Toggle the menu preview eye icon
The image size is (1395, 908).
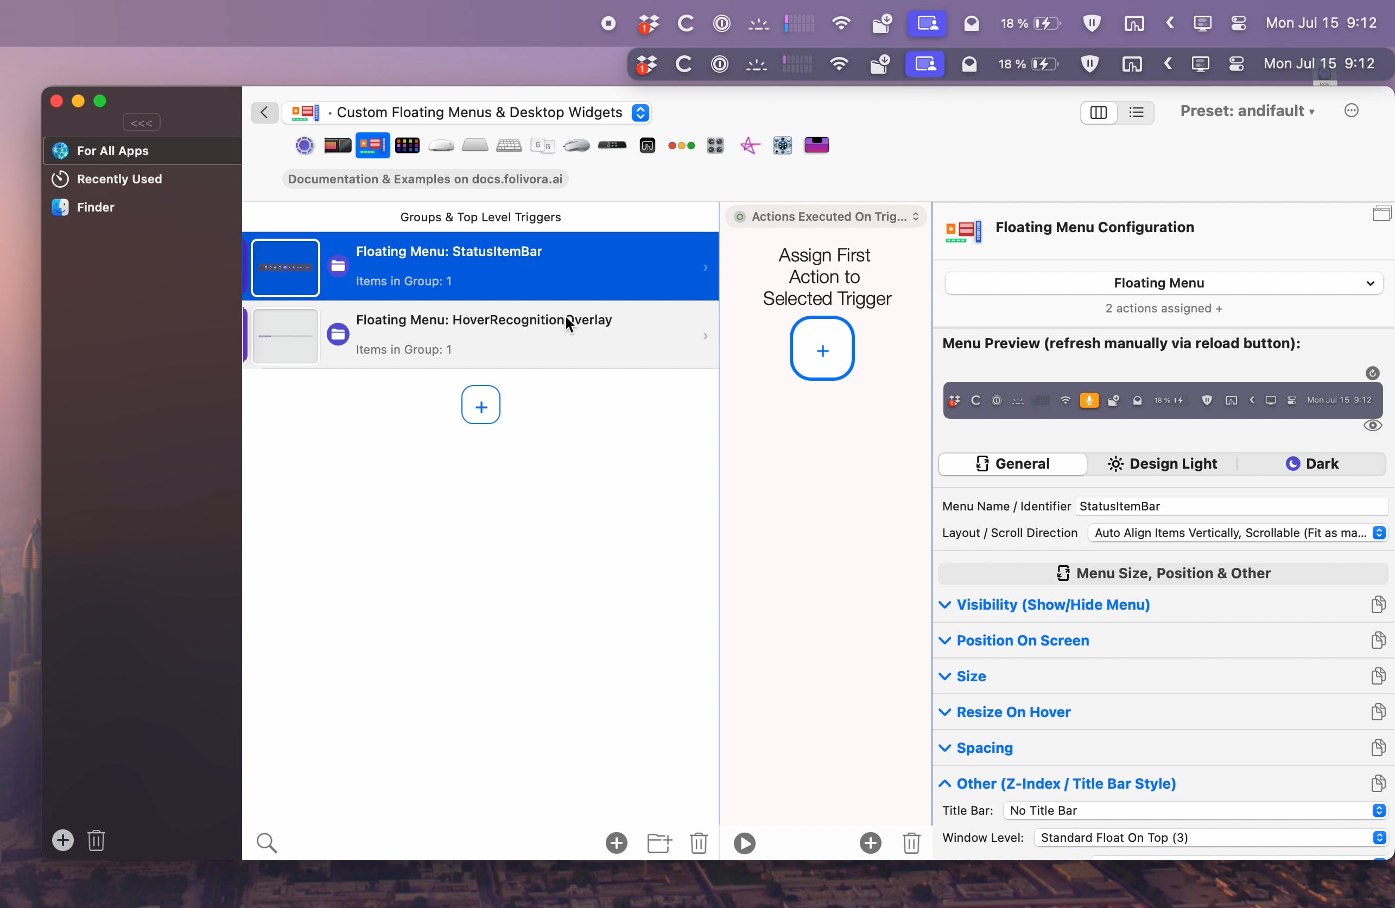pos(1372,426)
